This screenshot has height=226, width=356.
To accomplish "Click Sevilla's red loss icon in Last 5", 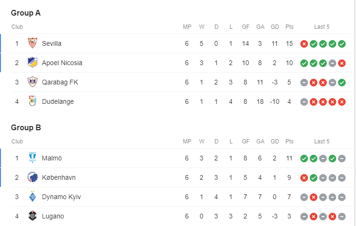I will pyautogui.click(x=304, y=44).
